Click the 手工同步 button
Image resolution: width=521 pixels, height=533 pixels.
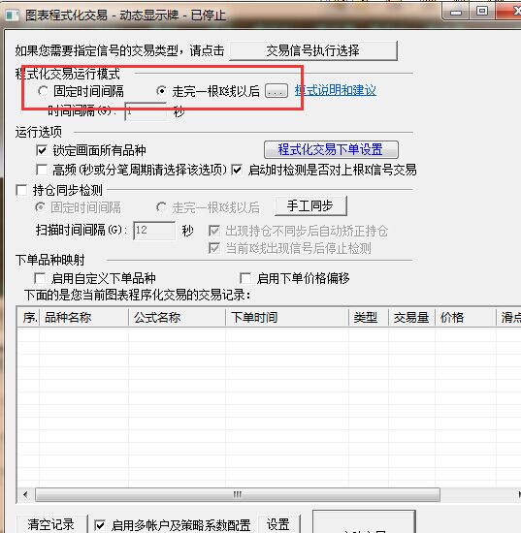pos(310,205)
